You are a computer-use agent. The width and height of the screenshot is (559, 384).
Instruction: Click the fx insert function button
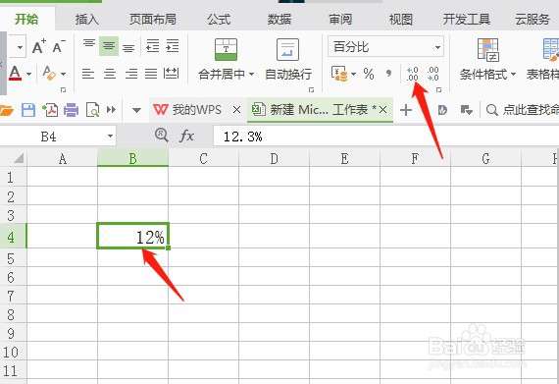click(186, 136)
